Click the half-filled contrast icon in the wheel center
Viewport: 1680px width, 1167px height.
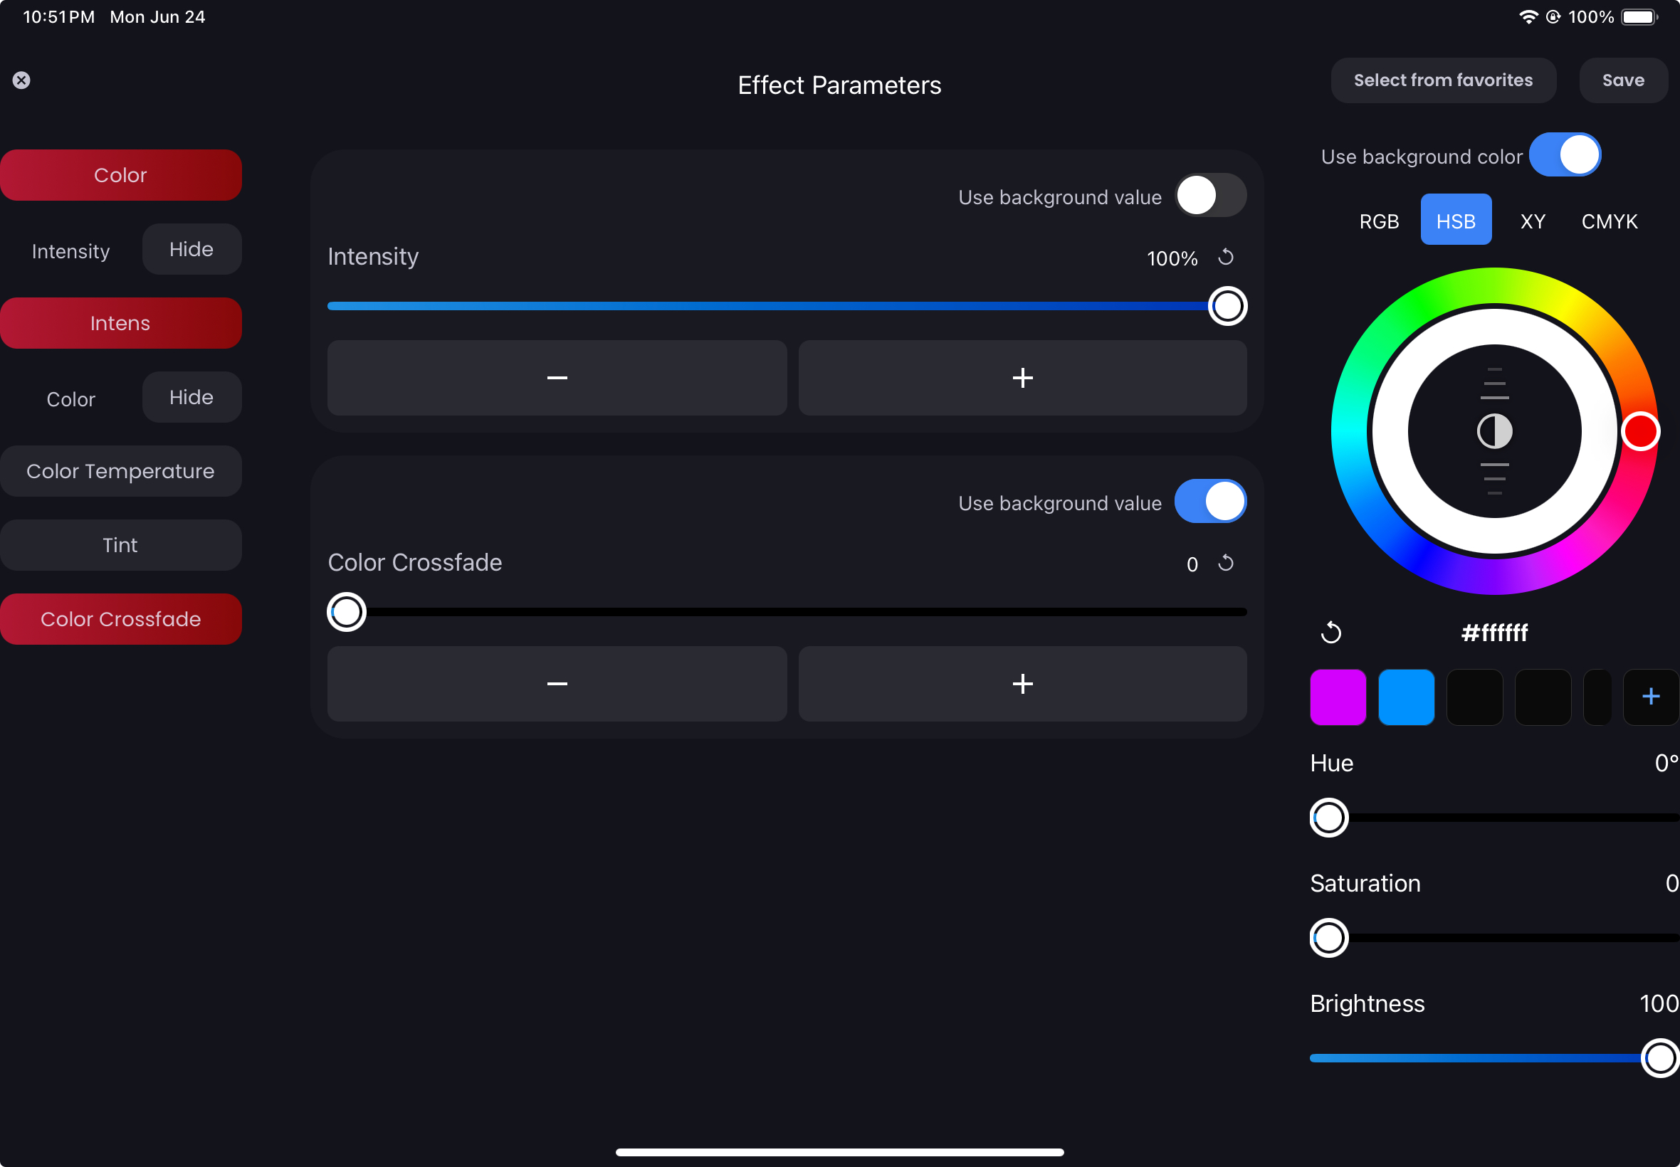1494,431
